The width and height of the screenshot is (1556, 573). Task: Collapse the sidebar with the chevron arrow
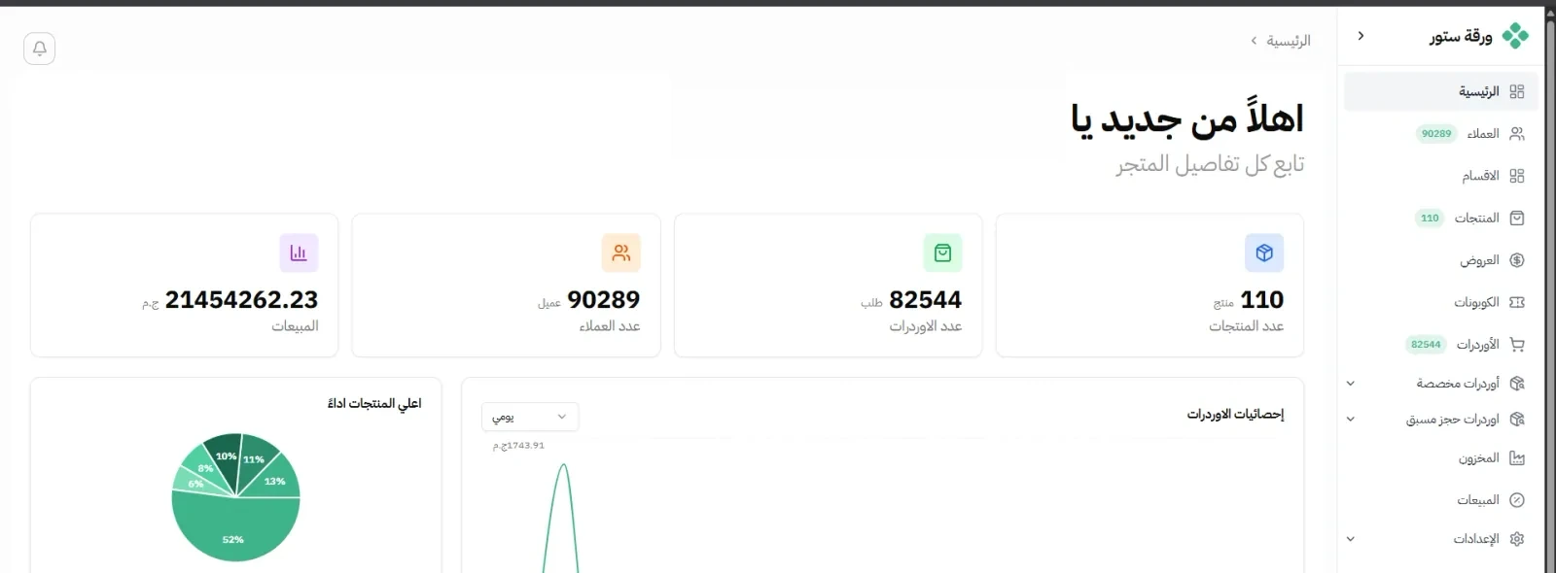click(1361, 36)
